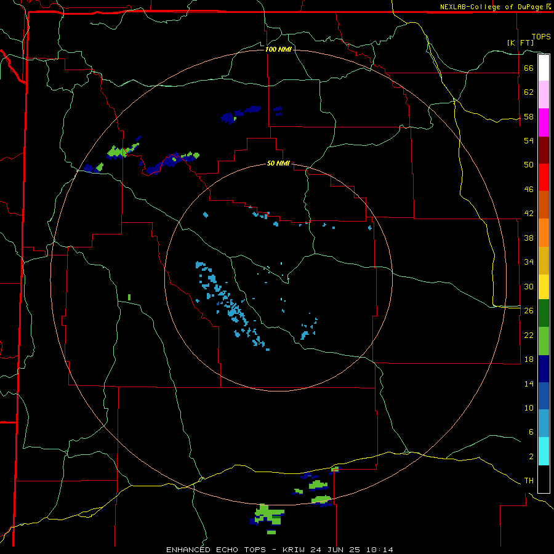Click the light blue echo band southwest of center

pyautogui.click(x=231, y=305)
